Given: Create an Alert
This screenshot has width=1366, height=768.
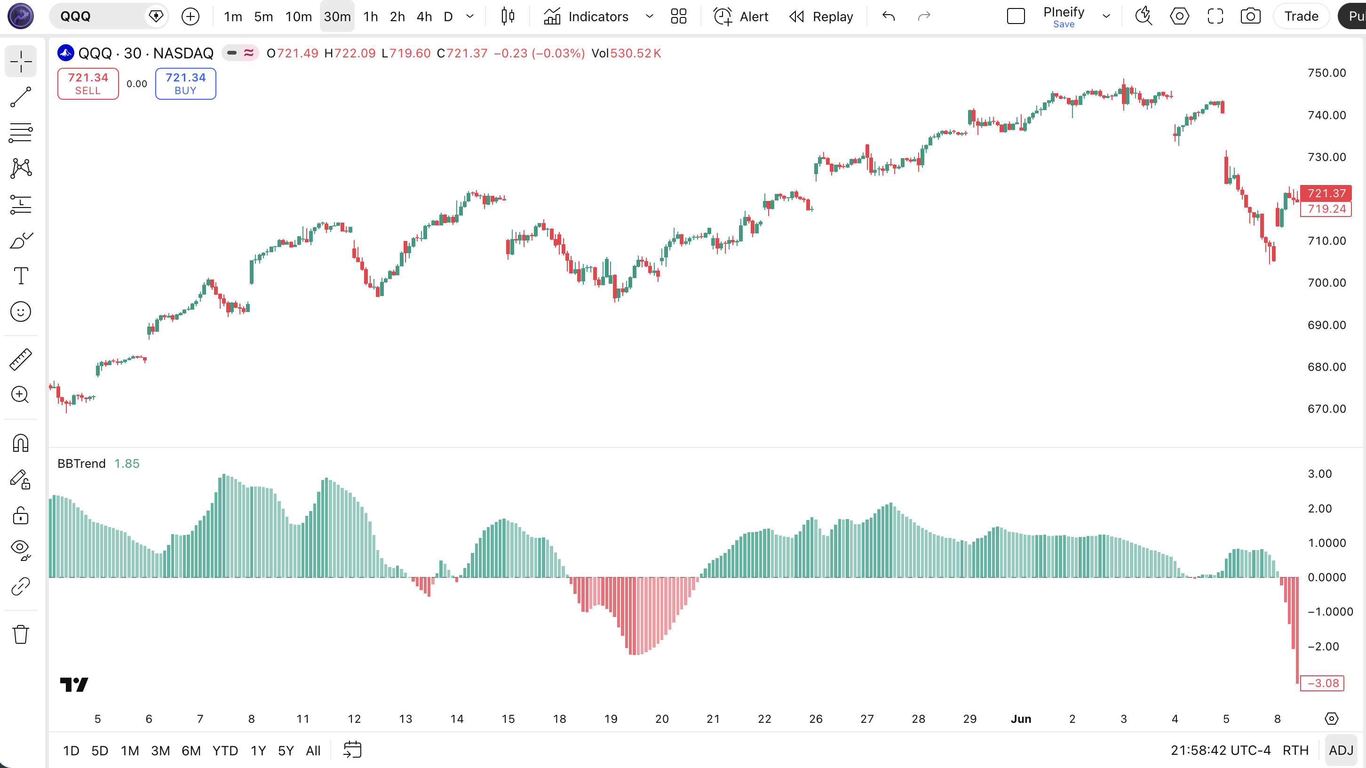Looking at the screenshot, I should pyautogui.click(x=741, y=16).
